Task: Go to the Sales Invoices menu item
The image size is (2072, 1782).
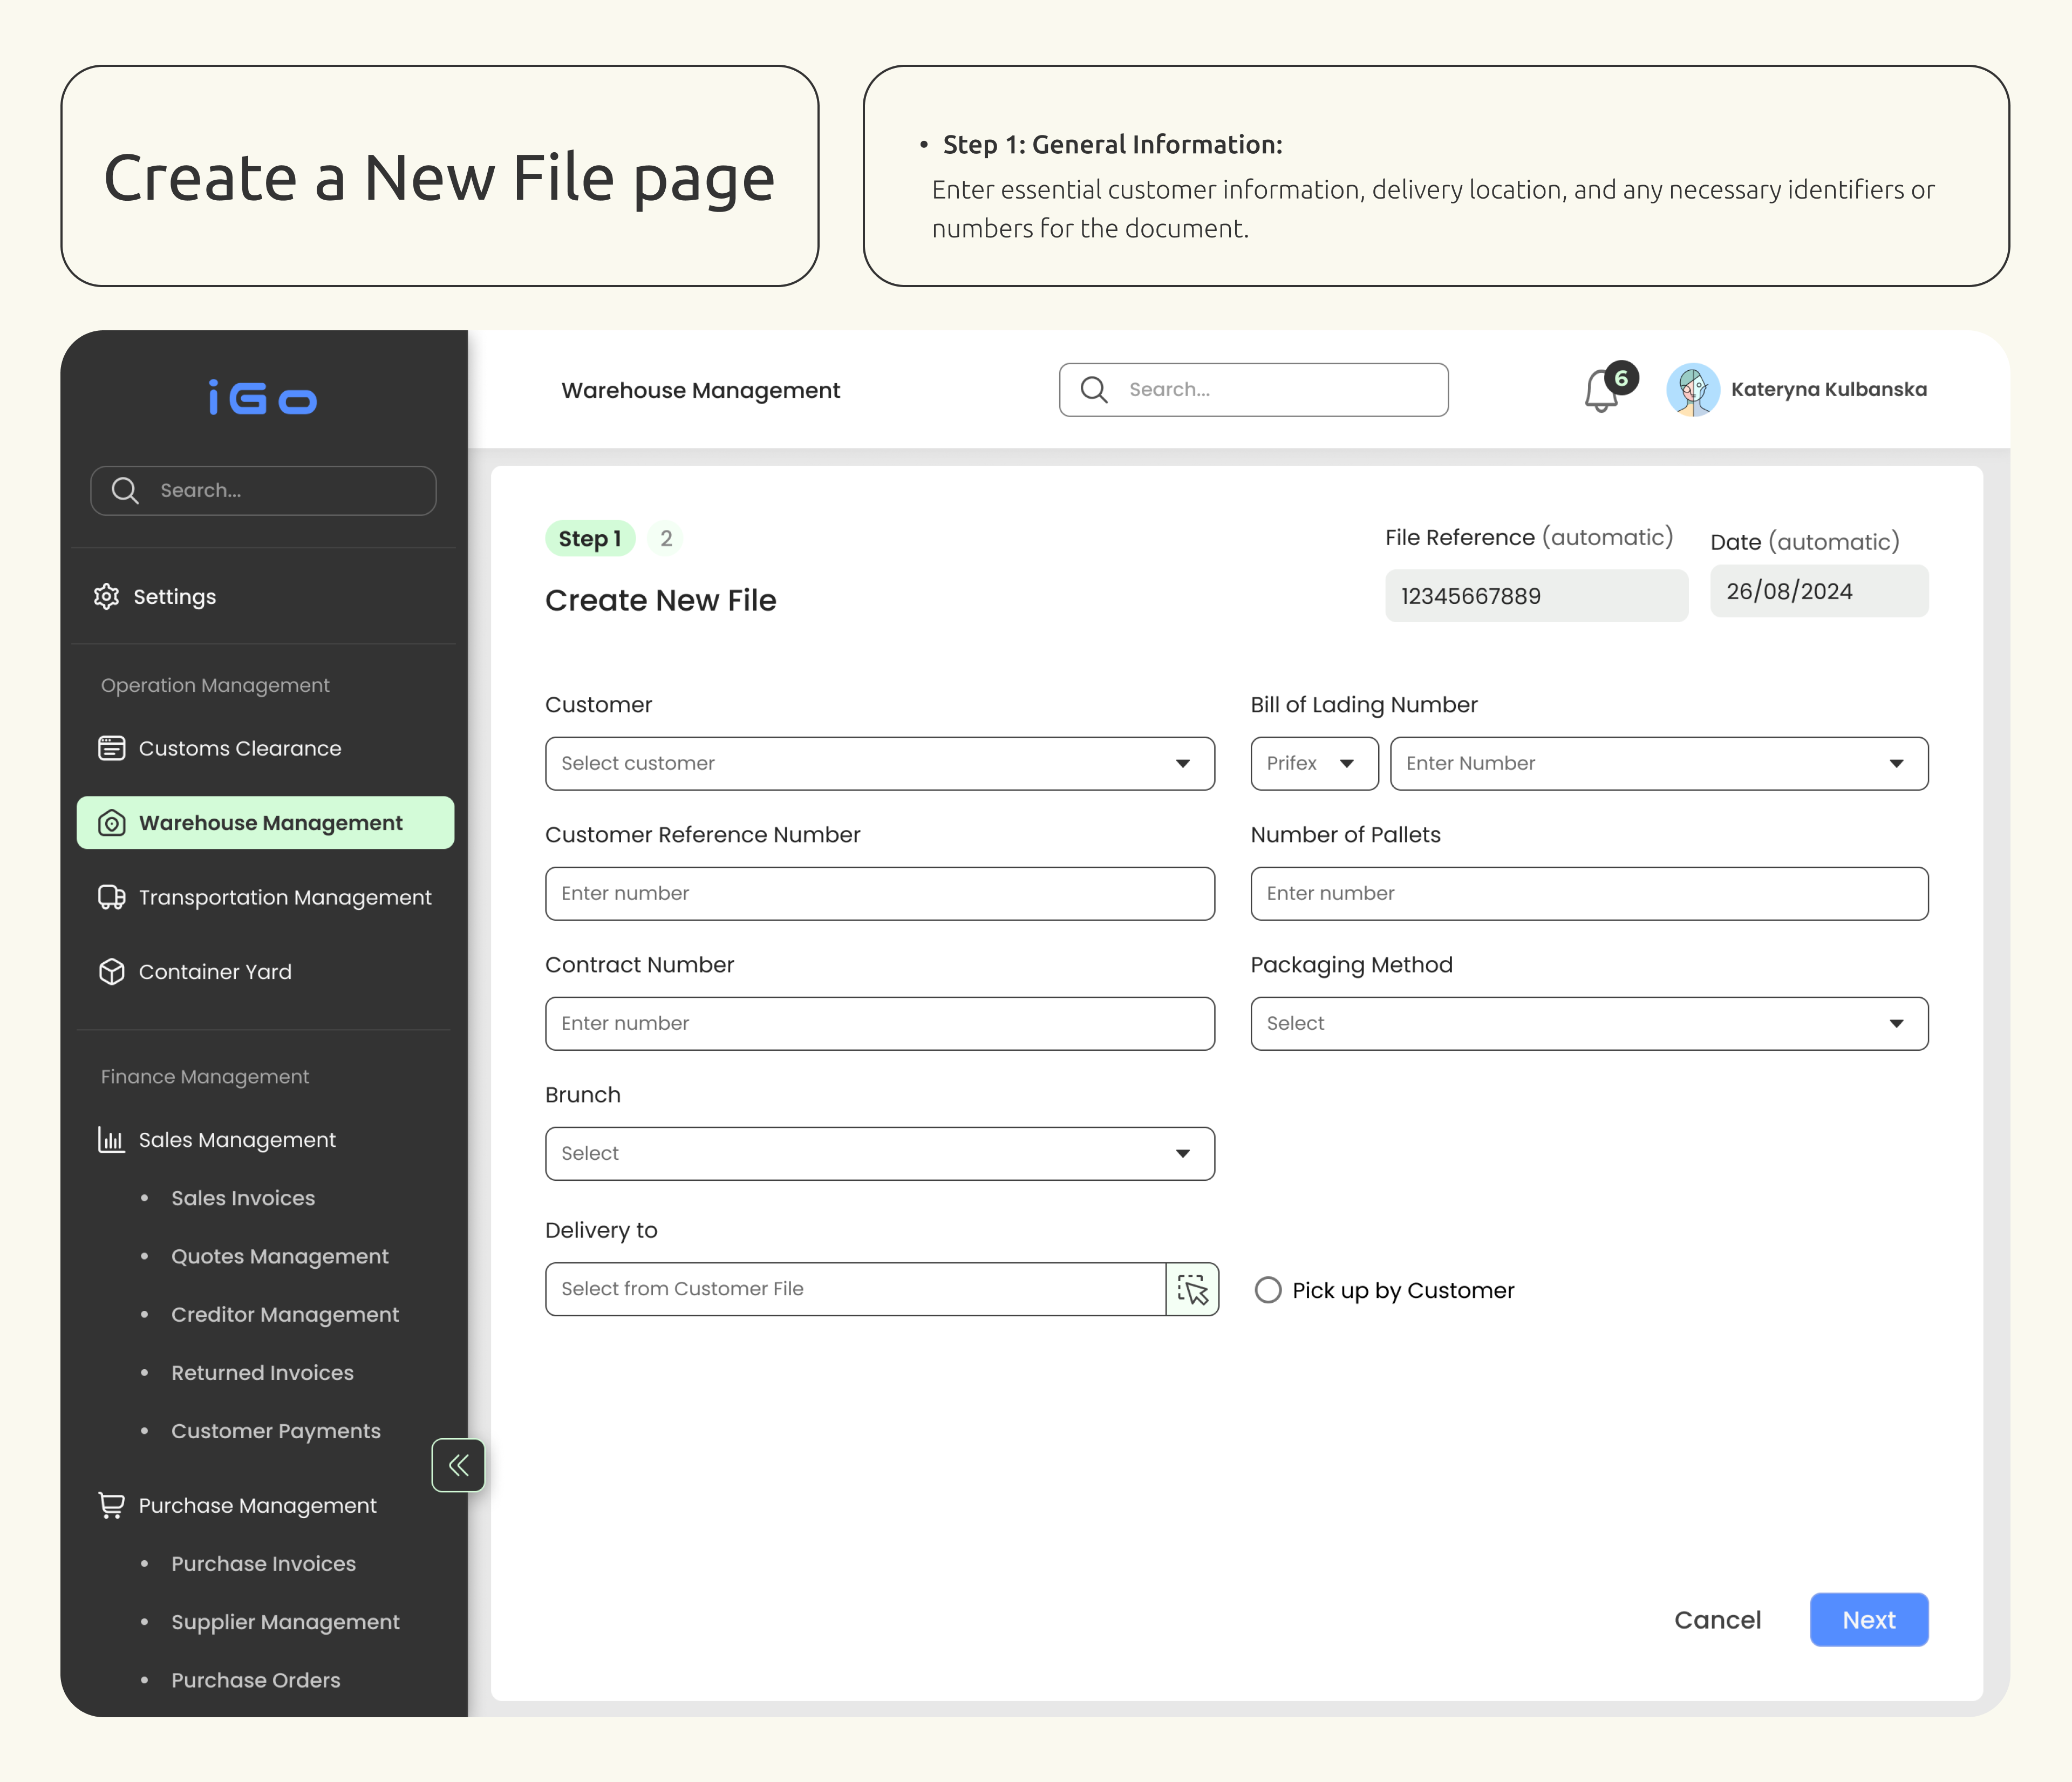Action: (x=243, y=1198)
